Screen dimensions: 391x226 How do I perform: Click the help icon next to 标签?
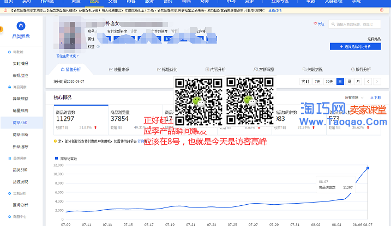pyautogui.click(x=98, y=46)
